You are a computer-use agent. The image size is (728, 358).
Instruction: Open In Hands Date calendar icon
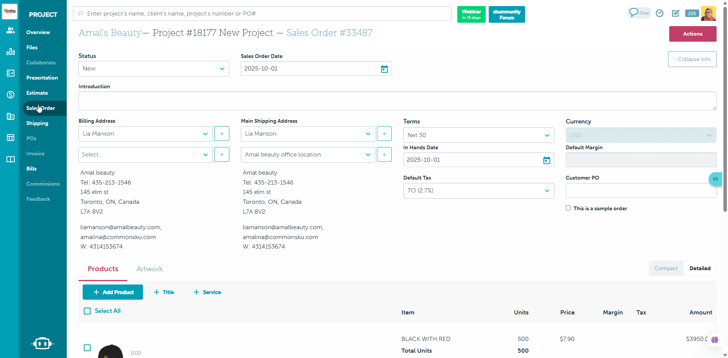coord(546,160)
